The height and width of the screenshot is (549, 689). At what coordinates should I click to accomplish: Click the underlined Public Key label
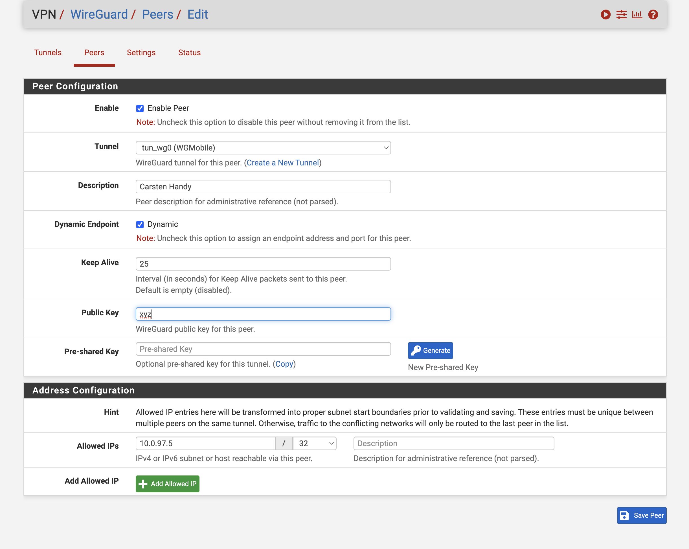(x=100, y=313)
